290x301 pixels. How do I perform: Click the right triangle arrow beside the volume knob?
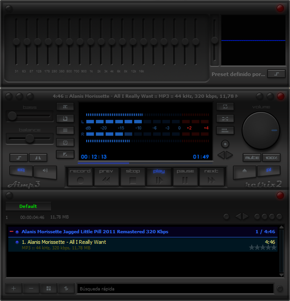coord(229,155)
